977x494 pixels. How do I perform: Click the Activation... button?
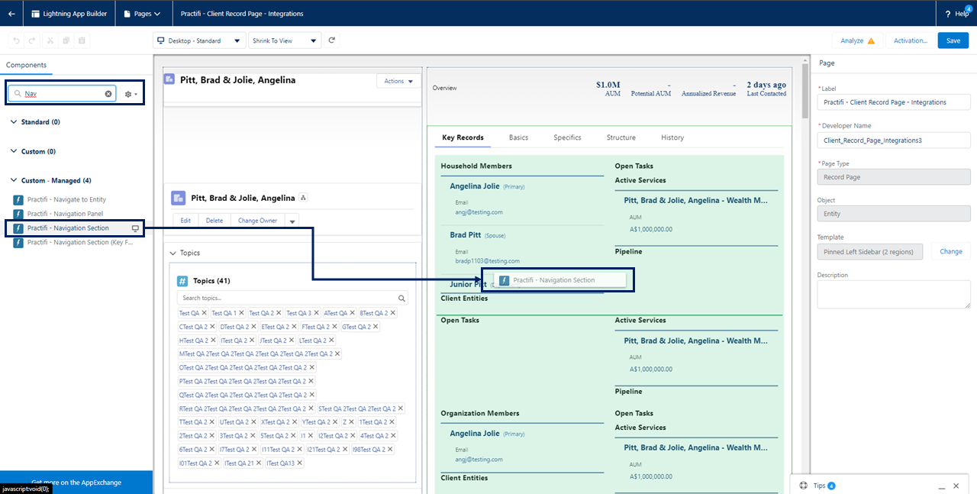click(910, 40)
